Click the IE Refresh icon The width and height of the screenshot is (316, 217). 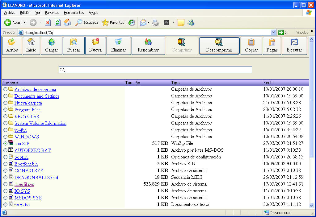coord(57,23)
